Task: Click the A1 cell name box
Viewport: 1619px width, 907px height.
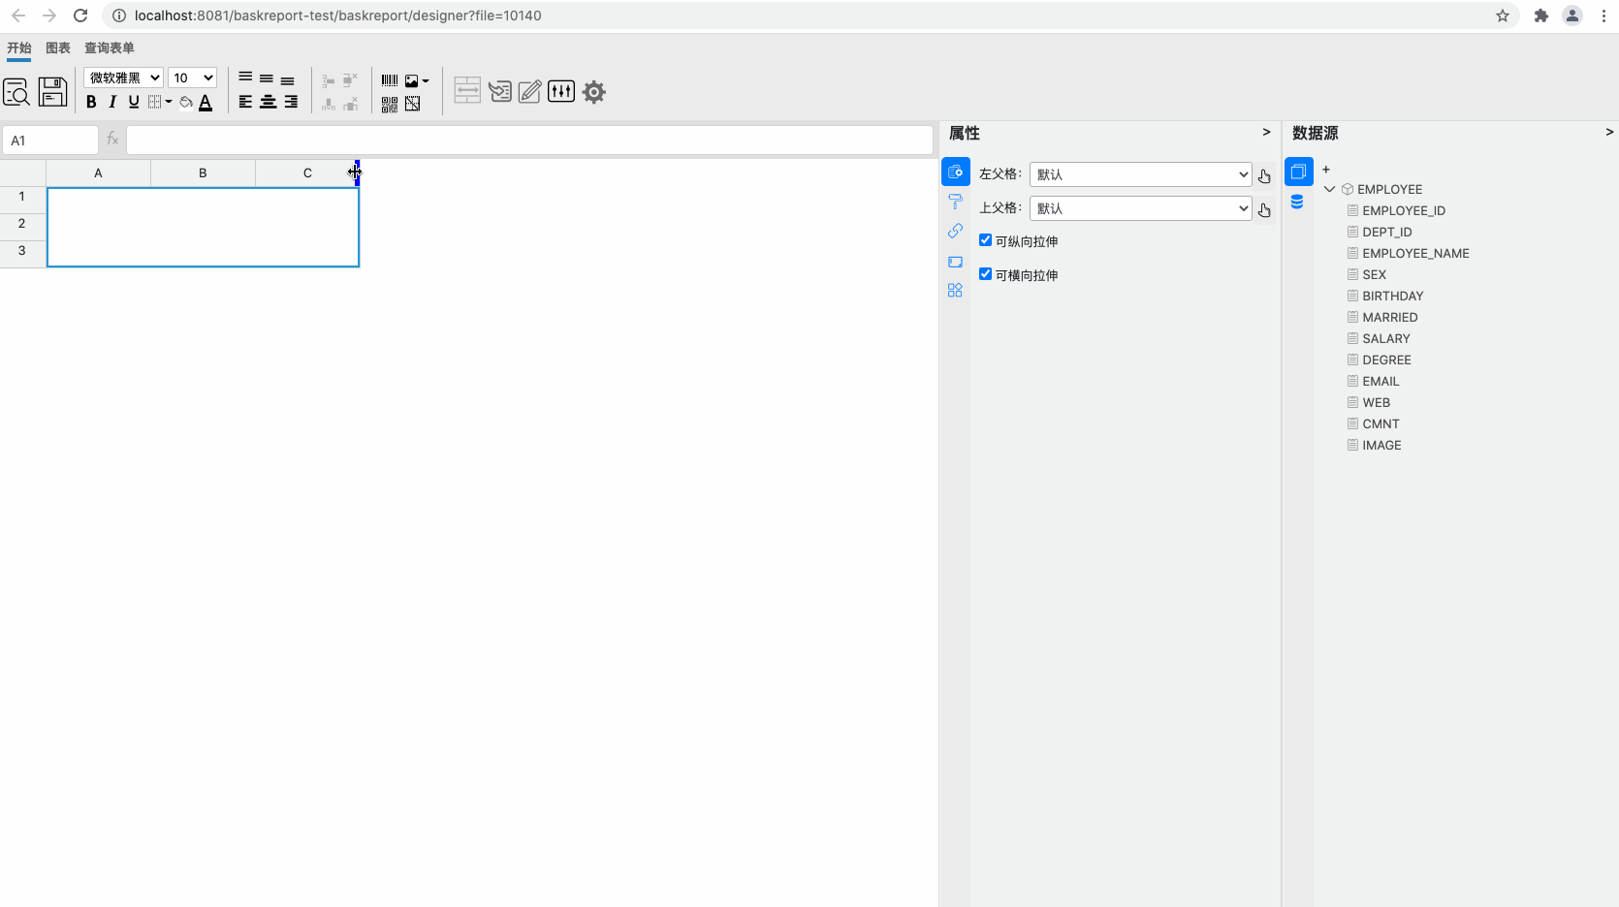Action: coord(50,141)
